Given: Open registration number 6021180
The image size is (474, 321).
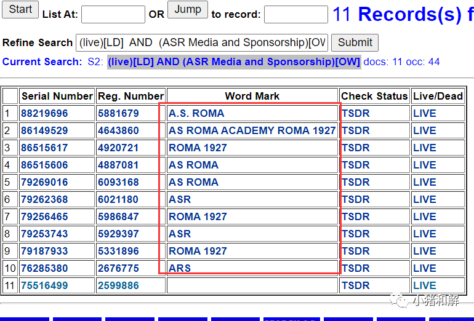Looking at the screenshot, I should [118, 199].
